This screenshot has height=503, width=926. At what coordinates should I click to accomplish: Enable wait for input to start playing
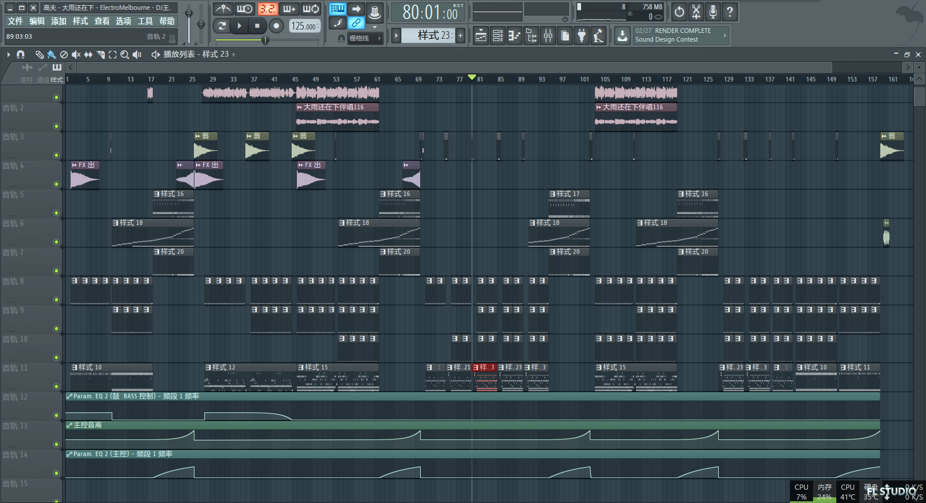click(245, 9)
